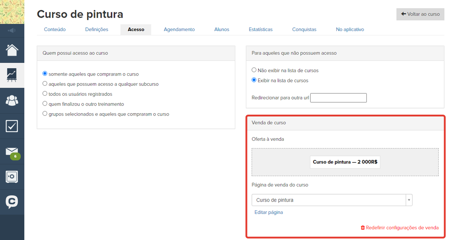The height and width of the screenshot is (240, 449).
Task: Open the chat bubble icon in sidebar
Action: (x=12, y=202)
